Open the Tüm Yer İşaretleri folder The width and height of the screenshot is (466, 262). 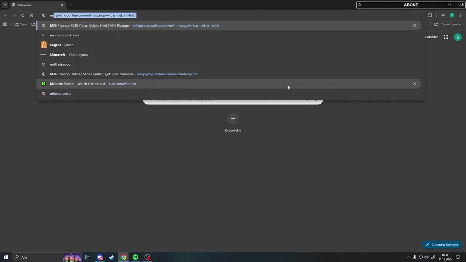(449, 24)
